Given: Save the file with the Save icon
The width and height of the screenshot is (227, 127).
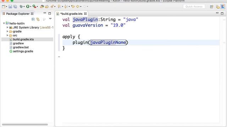Looking at the screenshot, I should tap(10, 6).
